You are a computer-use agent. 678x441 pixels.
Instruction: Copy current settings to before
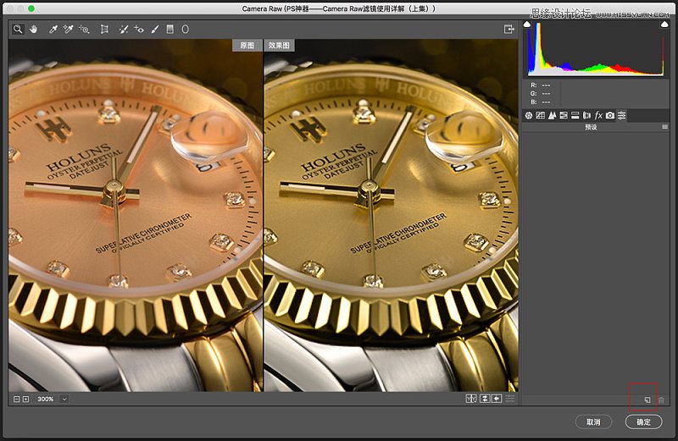pos(497,399)
